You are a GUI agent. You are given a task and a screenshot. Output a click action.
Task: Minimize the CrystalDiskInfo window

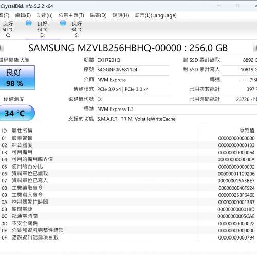219,6
